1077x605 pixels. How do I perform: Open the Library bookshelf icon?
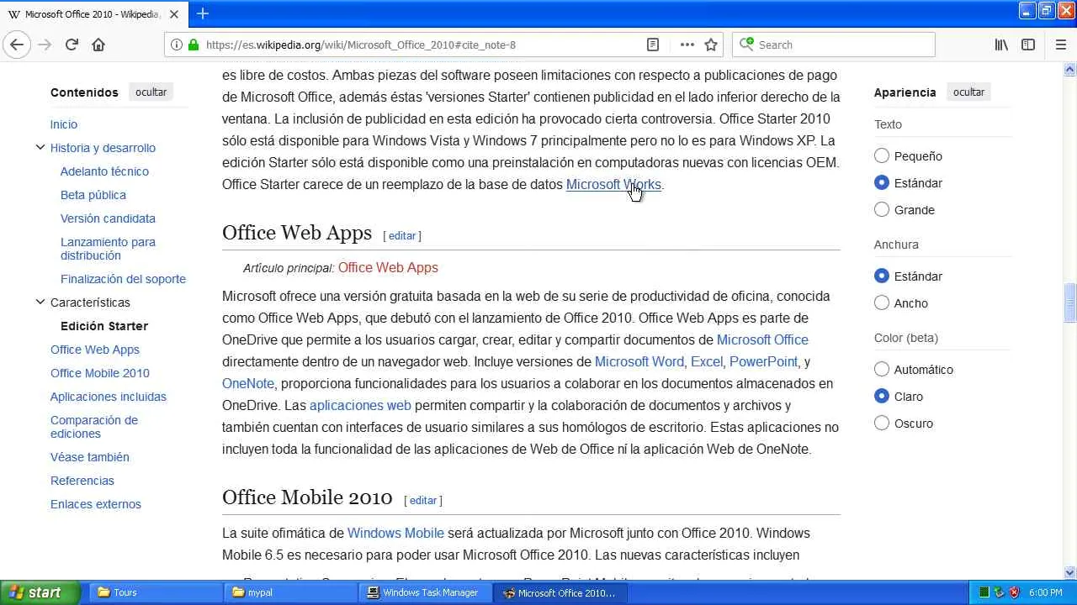(1001, 45)
